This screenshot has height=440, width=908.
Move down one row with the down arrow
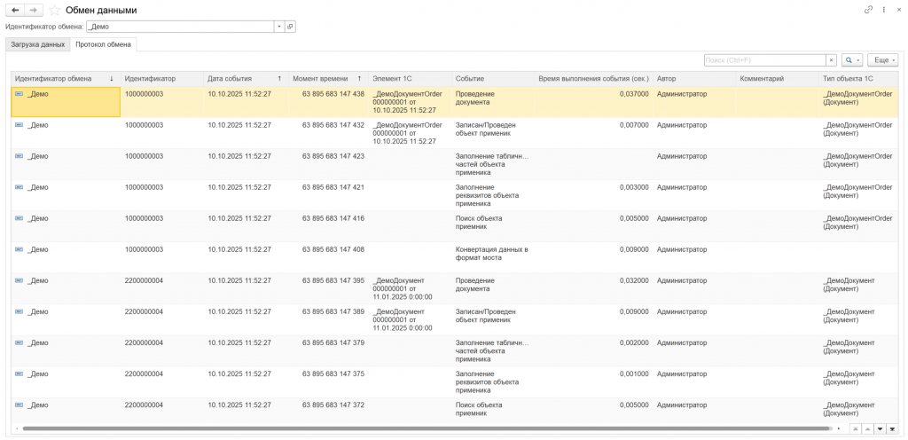tap(881, 429)
